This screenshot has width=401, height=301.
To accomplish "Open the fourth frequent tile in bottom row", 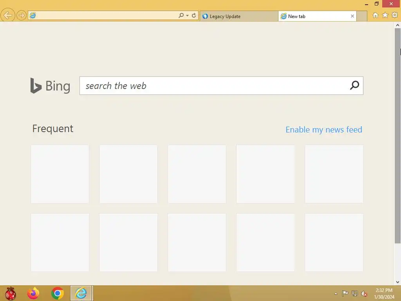I will [266, 243].
